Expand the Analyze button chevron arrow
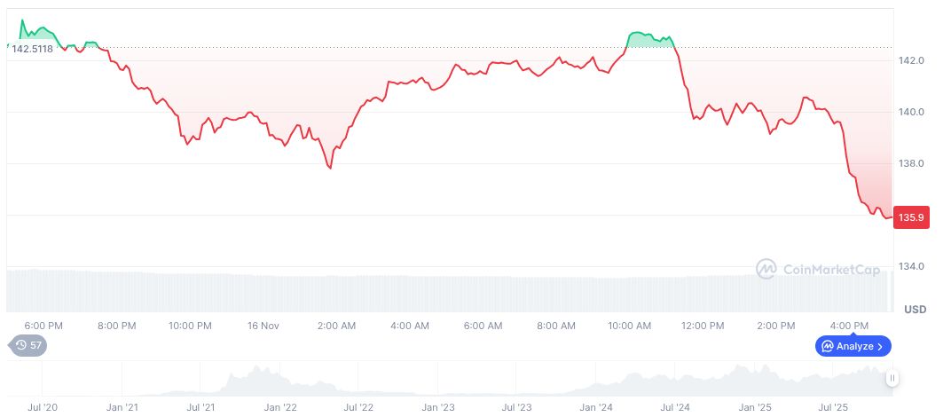 (x=880, y=346)
